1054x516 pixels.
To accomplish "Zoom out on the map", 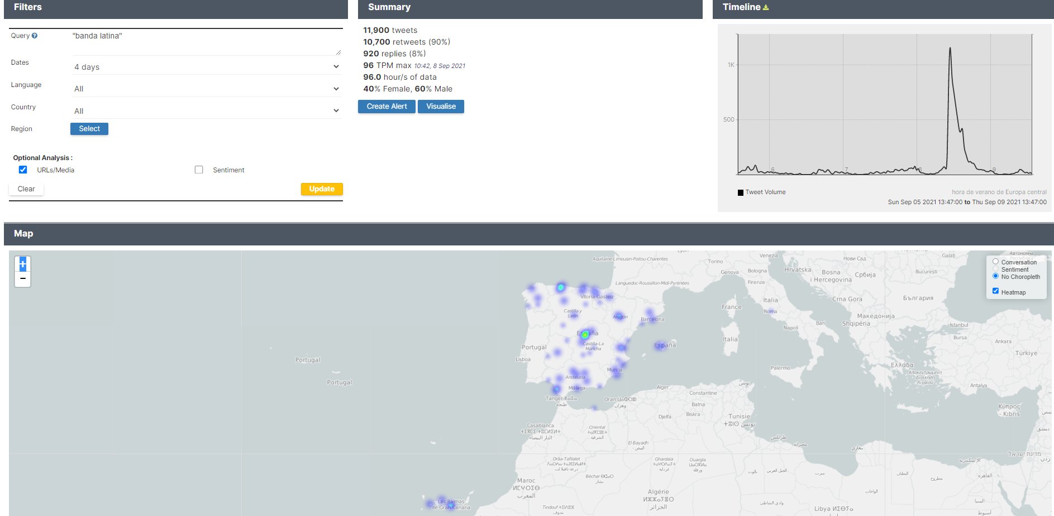I will click(23, 278).
